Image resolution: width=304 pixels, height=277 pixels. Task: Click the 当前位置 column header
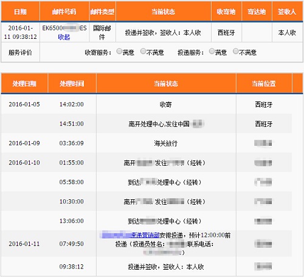click(x=264, y=83)
